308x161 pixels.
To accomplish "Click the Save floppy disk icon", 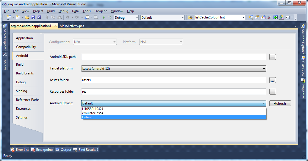I will point(33,17).
